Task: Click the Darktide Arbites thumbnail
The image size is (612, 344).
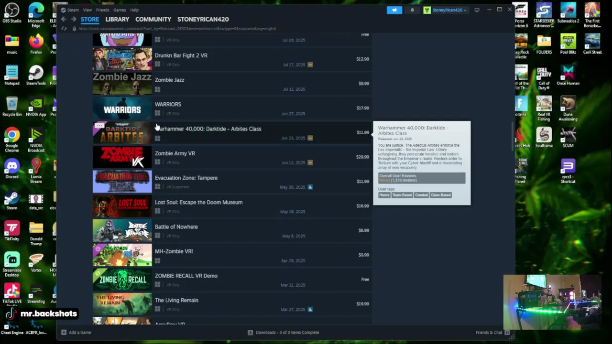Action: pos(122,132)
